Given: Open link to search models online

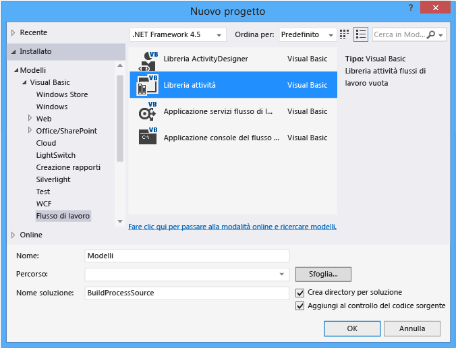Looking at the screenshot, I should click(x=232, y=227).
